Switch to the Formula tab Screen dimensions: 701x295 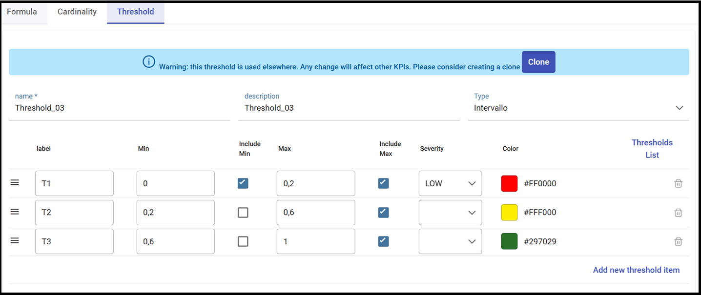(x=22, y=12)
